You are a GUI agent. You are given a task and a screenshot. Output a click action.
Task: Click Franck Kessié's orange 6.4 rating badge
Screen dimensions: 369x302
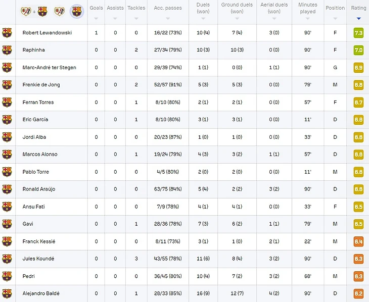[358, 241]
